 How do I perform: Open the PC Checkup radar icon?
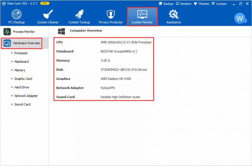click(16, 15)
